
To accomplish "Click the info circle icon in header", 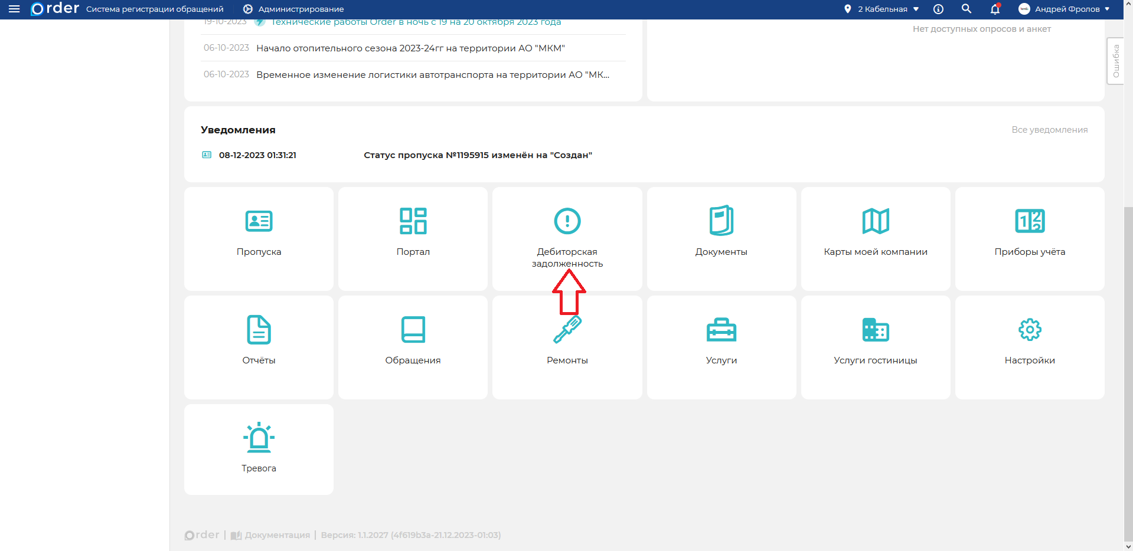I will (x=938, y=9).
